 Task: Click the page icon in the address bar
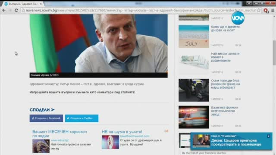point(23,10)
